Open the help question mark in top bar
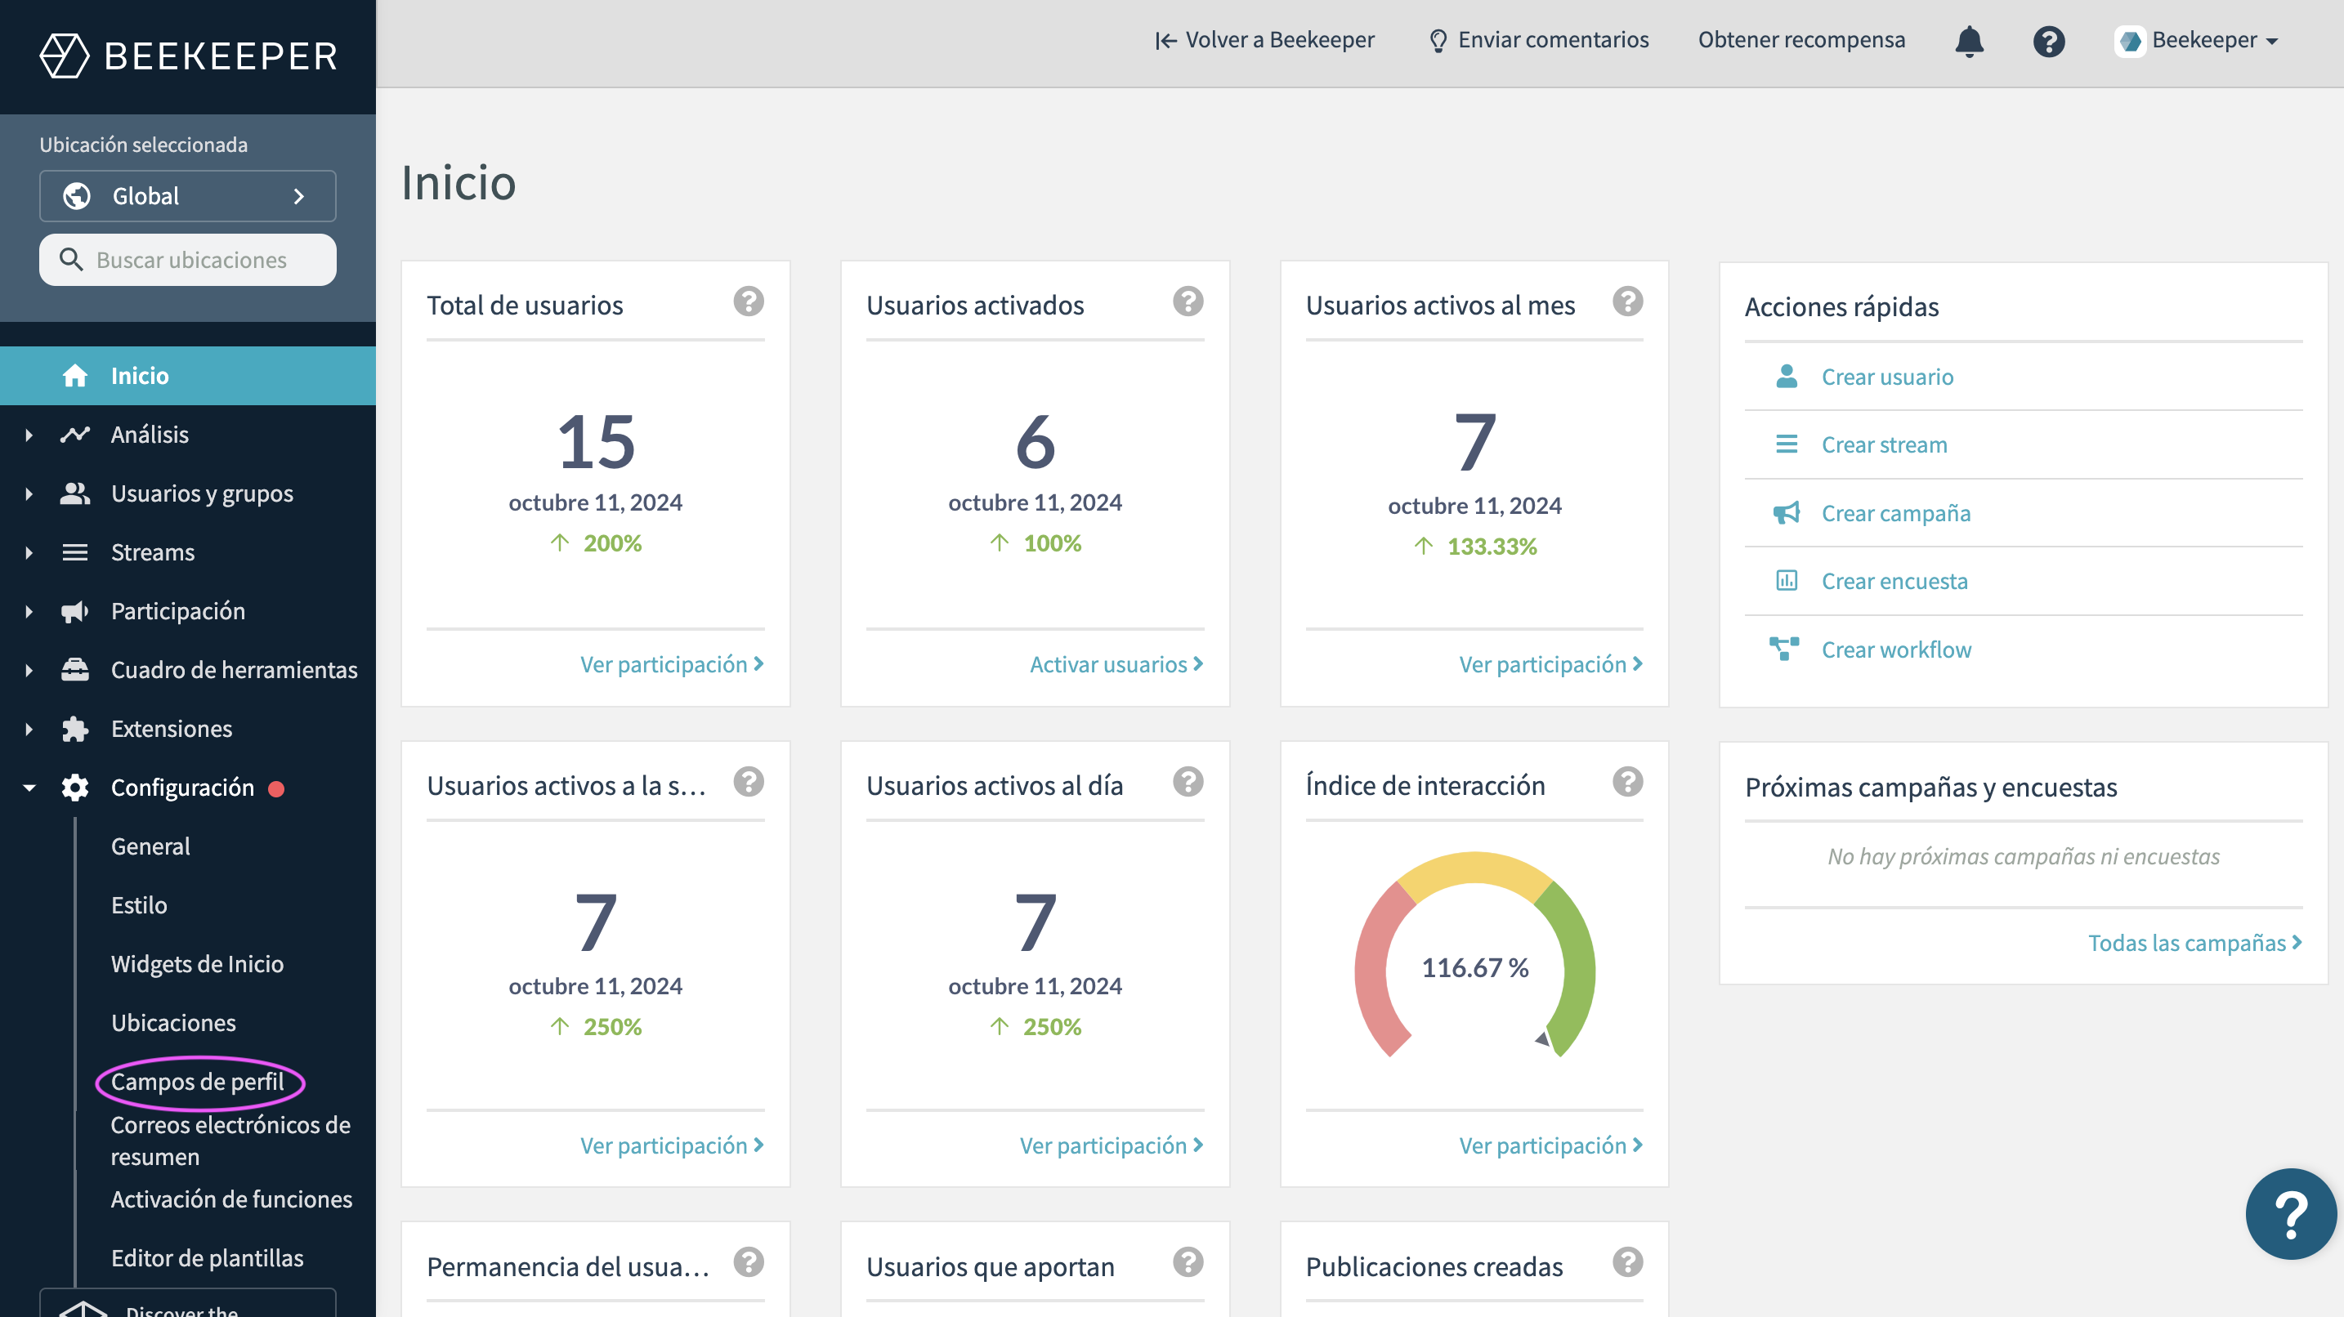2344x1317 pixels. pos(2048,41)
